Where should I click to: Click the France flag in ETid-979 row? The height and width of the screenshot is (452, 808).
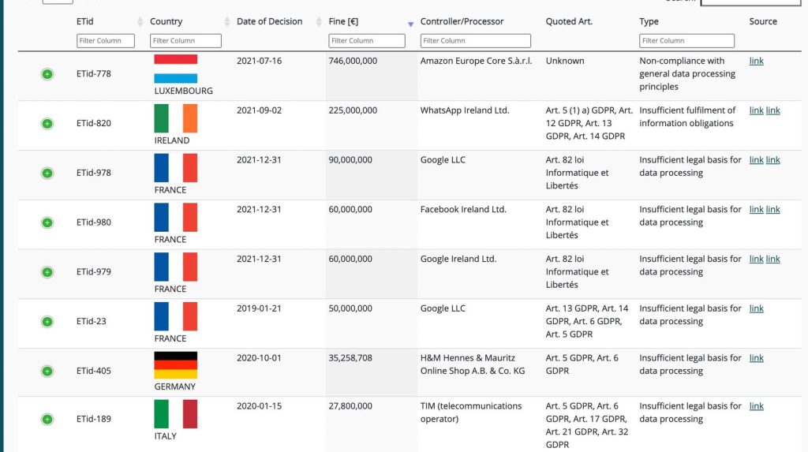click(176, 267)
